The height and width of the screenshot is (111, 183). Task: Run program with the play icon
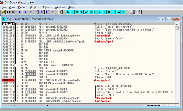coord(20,12)
